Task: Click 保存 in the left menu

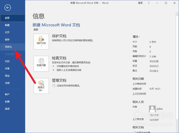Action: pyautogui.click(x=13, y=40)
